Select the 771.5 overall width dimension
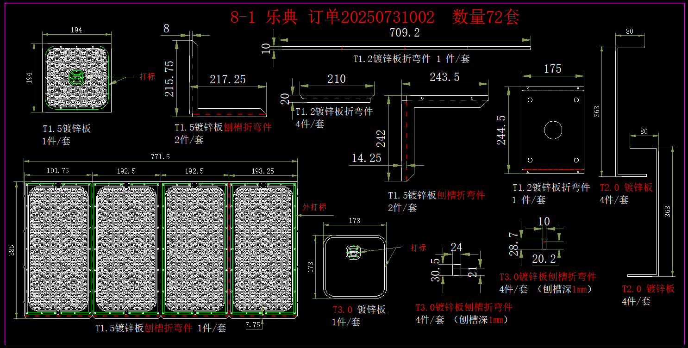The height and width of the screenshot is (348, 688). (160, 157)
